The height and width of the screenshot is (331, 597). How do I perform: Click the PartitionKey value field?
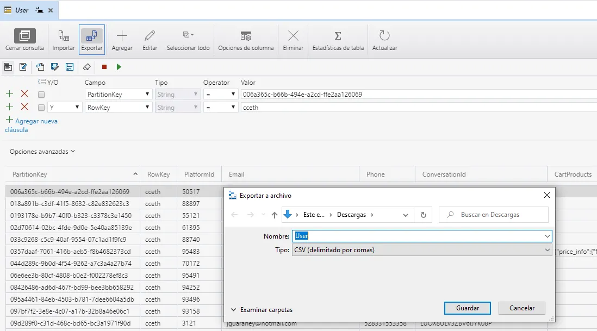[419, 95]
